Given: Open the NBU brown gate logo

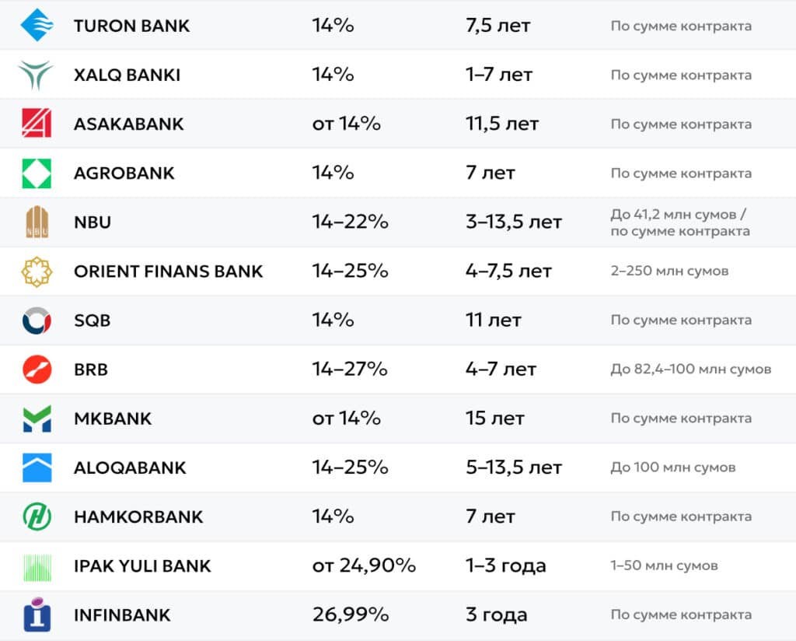Looking at the screenshot, I should click(37, 222).
